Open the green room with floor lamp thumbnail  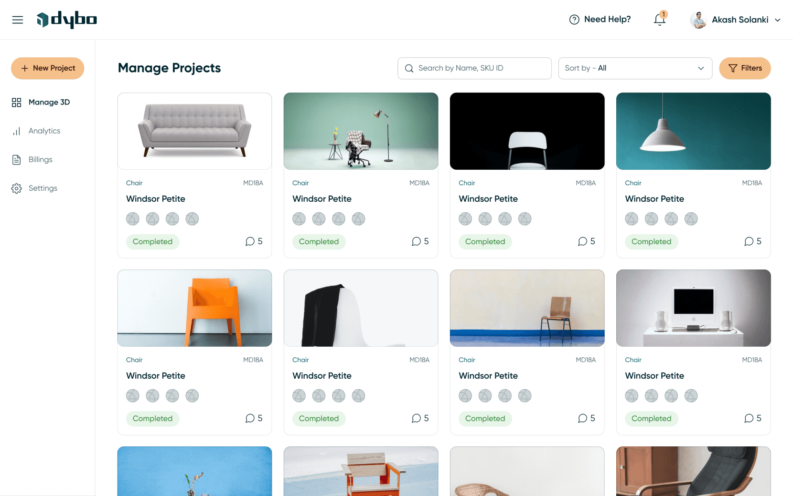(x=361, y=131)
